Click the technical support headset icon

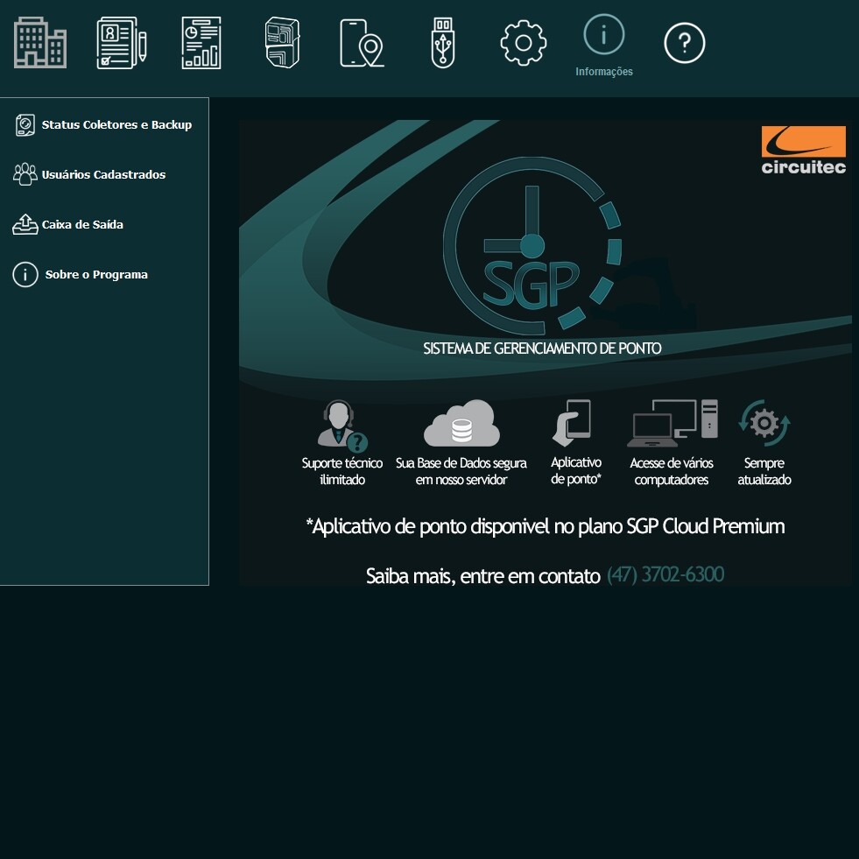(x=341, y=426)
